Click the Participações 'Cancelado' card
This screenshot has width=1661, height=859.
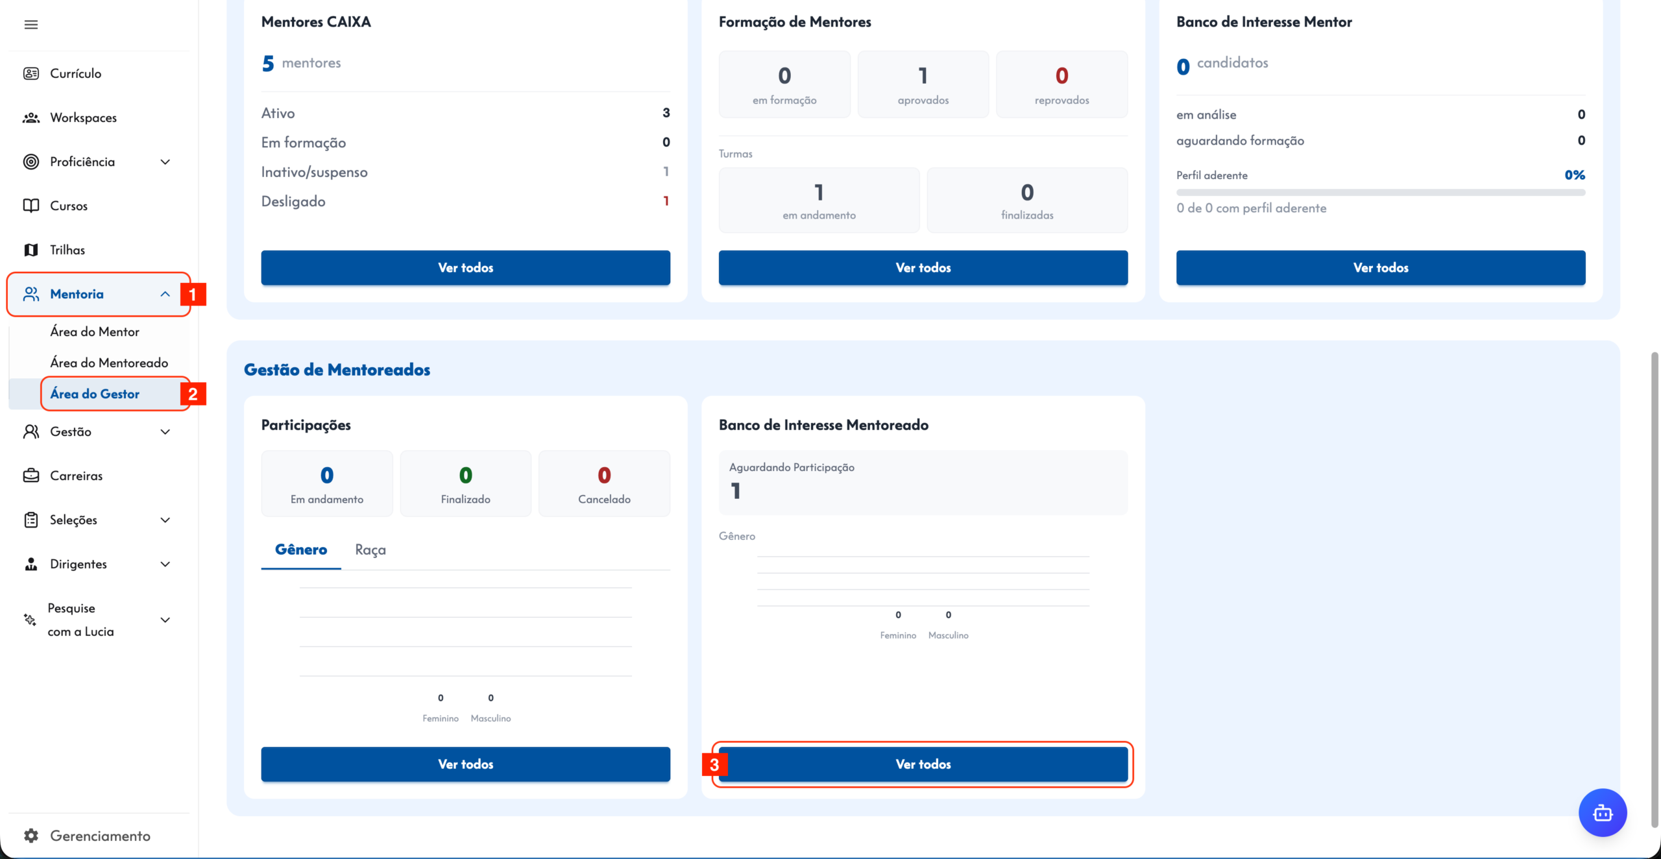tap(604, 483)
